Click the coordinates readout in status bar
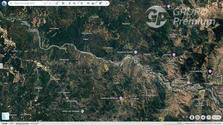The height and width of the screenshot is (125, 223). pyautogui.click(x=209, y=123)
